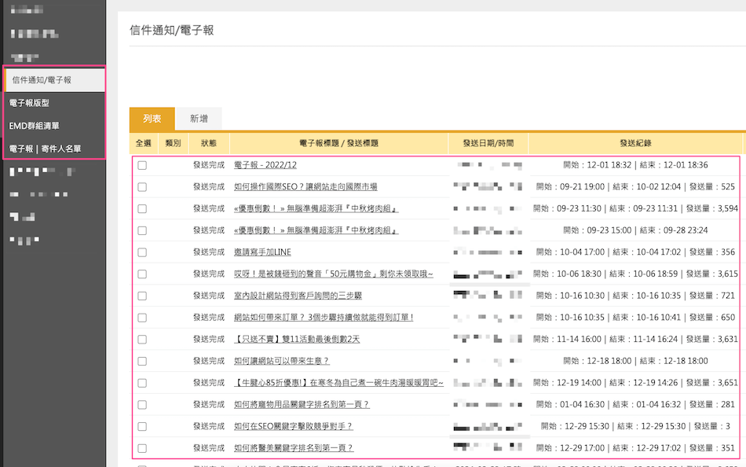The height and width of the screenshot is (467, 746).
Task: Switch to the 新增 tab
Action: tap(199, 119)
